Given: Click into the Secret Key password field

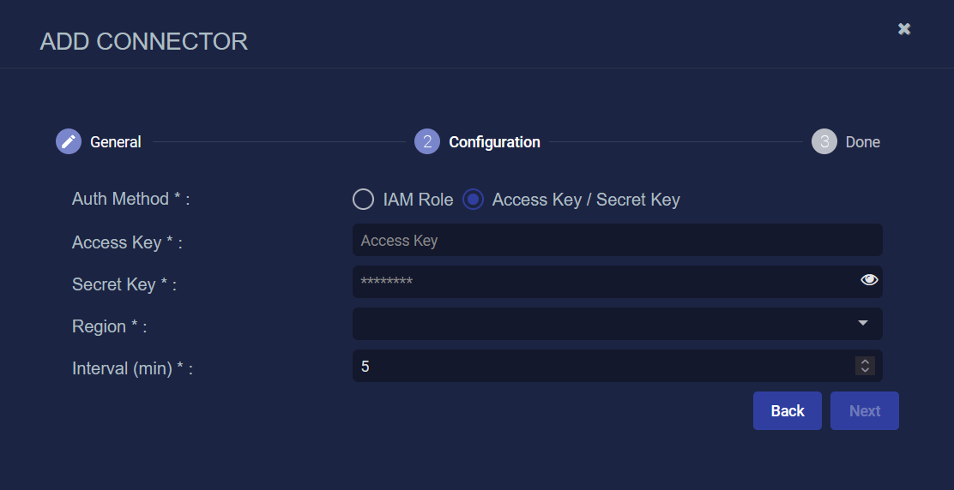Looking at the screenshot, I should 601,281.
